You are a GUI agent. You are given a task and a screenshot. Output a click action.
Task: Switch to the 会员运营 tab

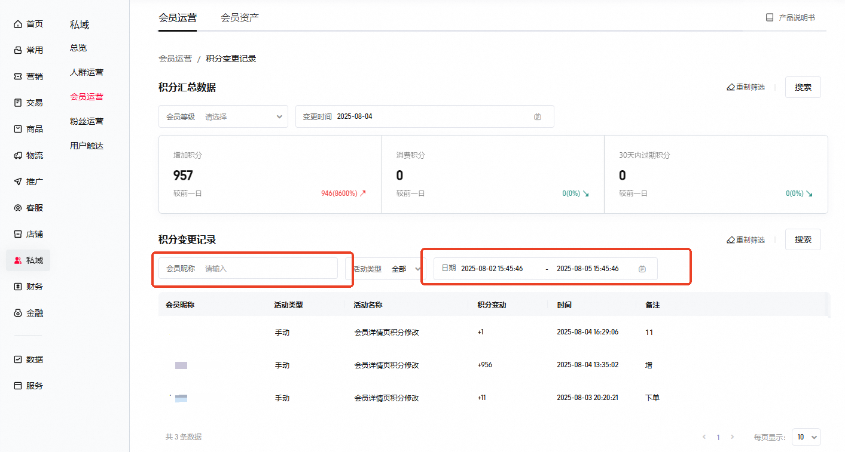click(178, 18)
